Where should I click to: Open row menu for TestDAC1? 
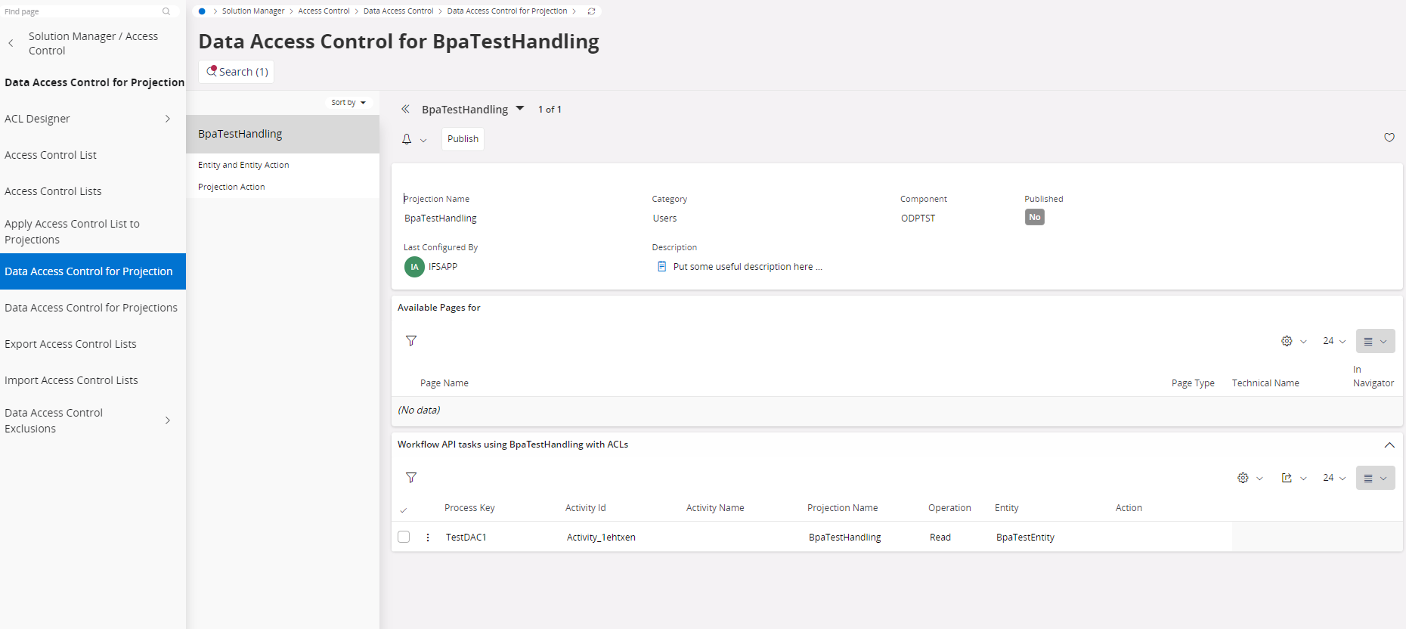tap(428, 538)
